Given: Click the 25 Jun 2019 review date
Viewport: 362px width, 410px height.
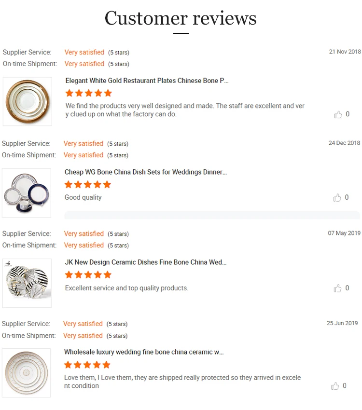Looking at the screenshot, I should 342,323.
